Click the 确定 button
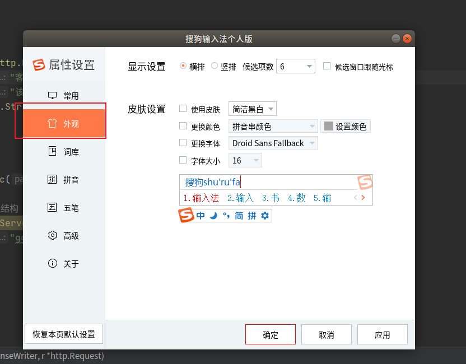The image size is (466, 364). tap(271, 334)
